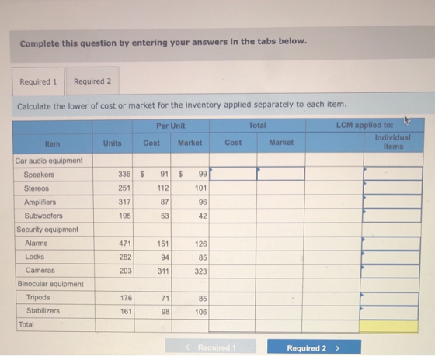Click the 'Individual Items' column header

tap(393, 142)
